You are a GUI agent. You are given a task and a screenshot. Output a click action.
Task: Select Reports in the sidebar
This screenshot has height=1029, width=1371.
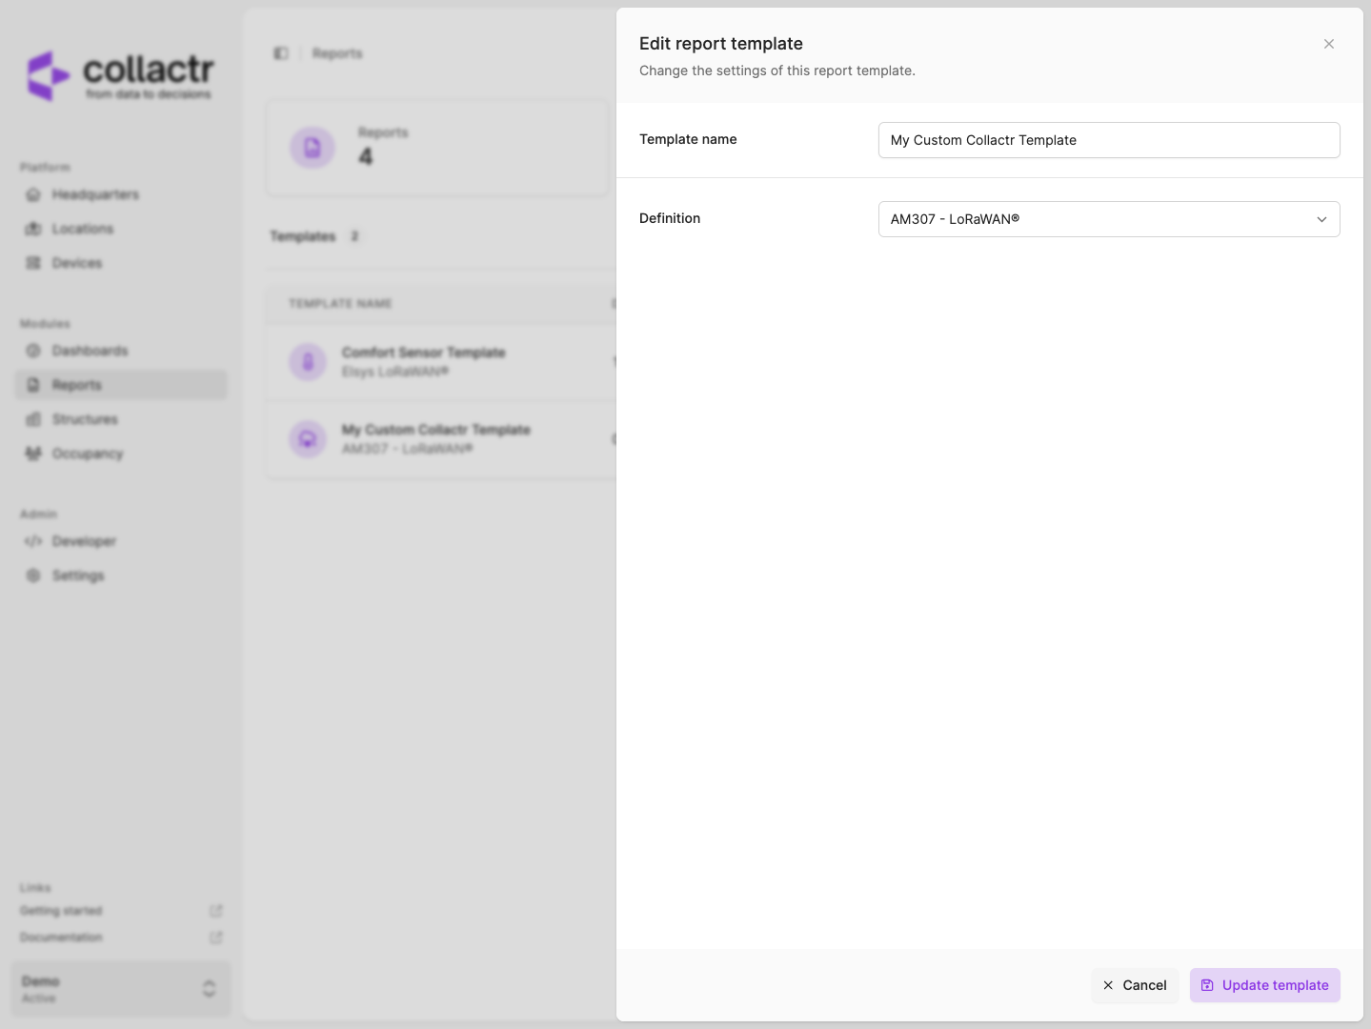(121, 385)
